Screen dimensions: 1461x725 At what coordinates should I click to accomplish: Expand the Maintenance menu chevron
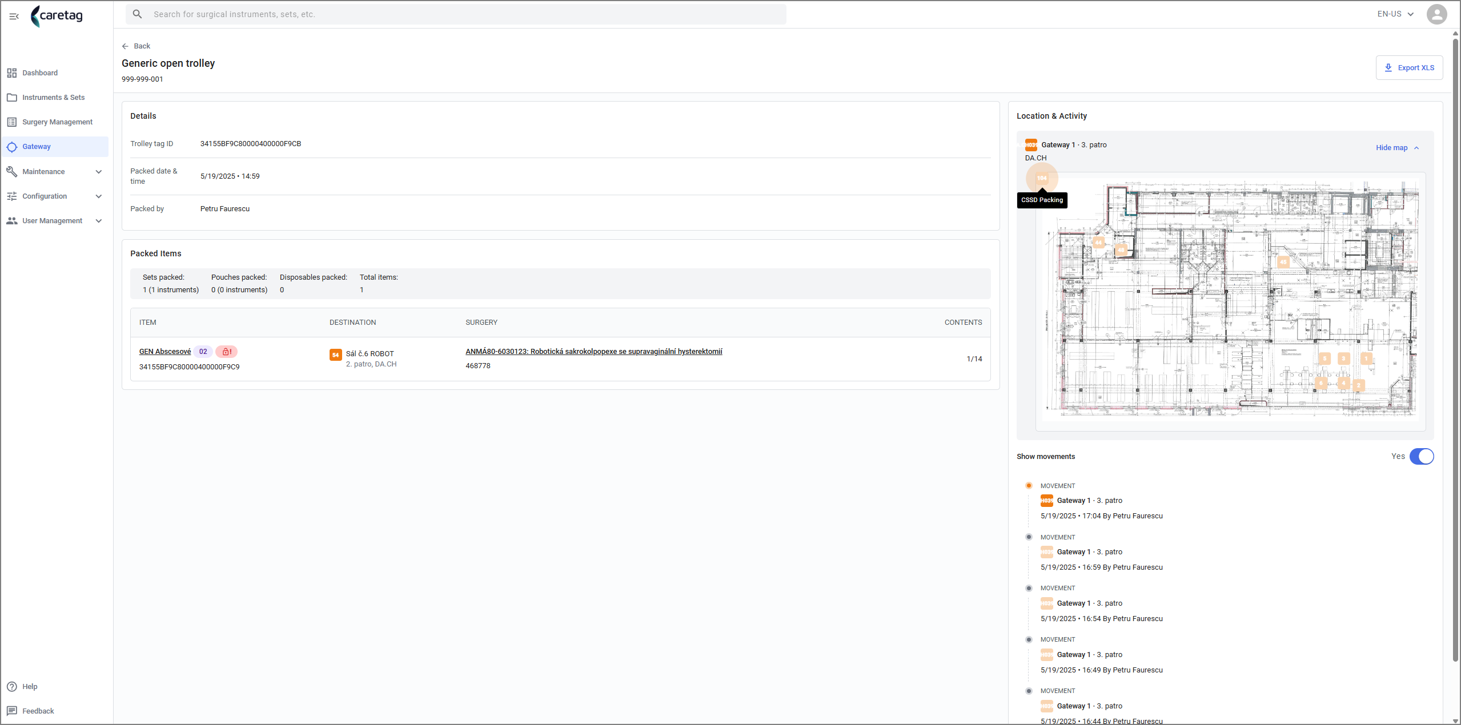point(99,172)
